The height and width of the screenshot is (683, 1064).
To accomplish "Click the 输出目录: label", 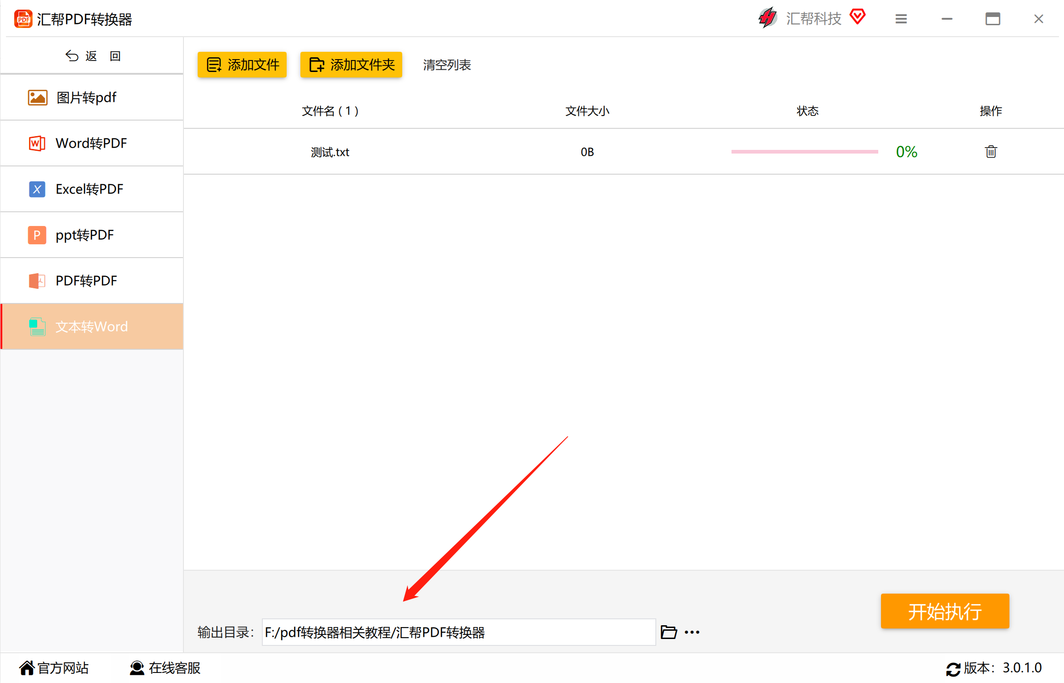I will [x=226, y=632].
